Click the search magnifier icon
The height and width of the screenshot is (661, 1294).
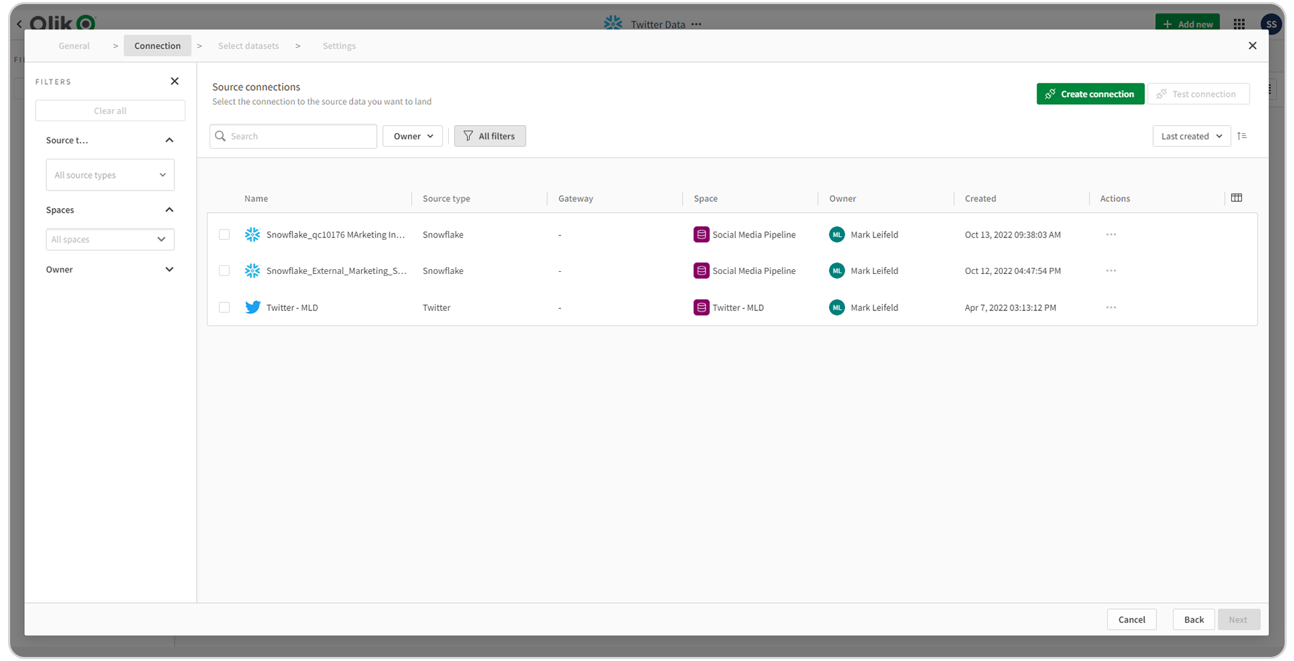[x=220, y=136]
